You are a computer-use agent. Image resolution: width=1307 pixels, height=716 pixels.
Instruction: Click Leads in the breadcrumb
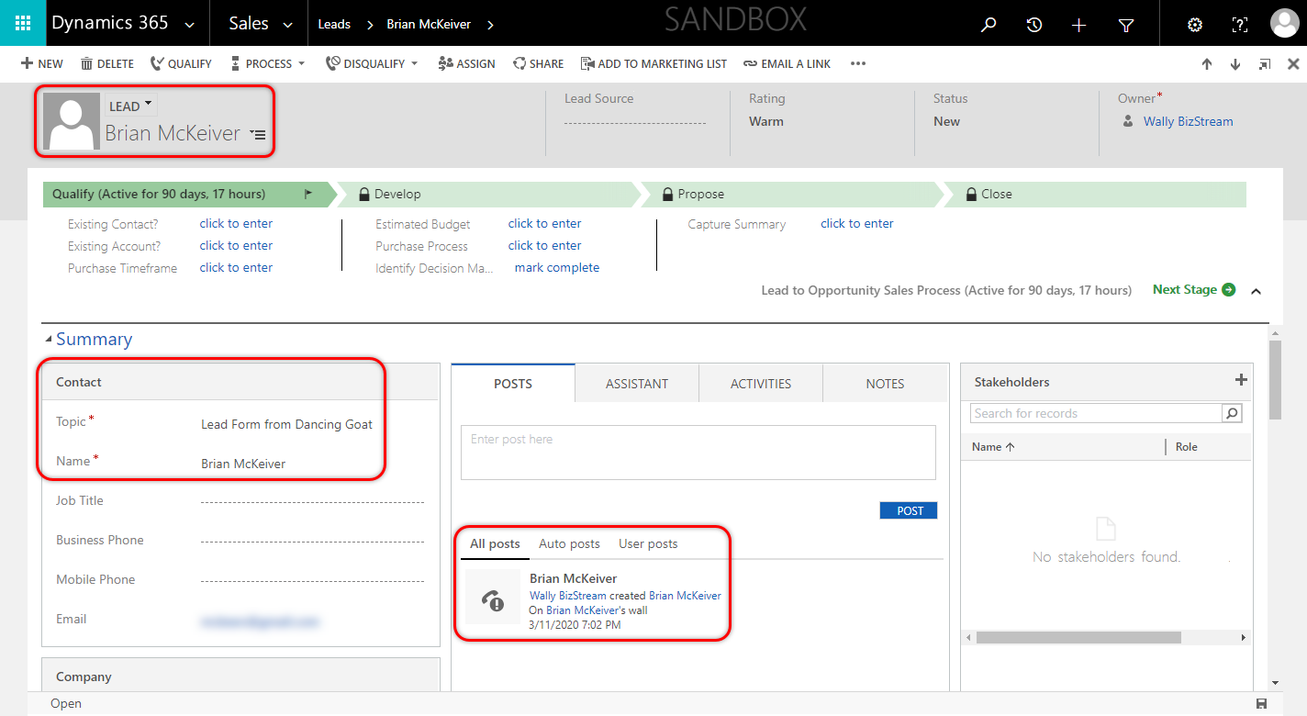tap(334, 24)
